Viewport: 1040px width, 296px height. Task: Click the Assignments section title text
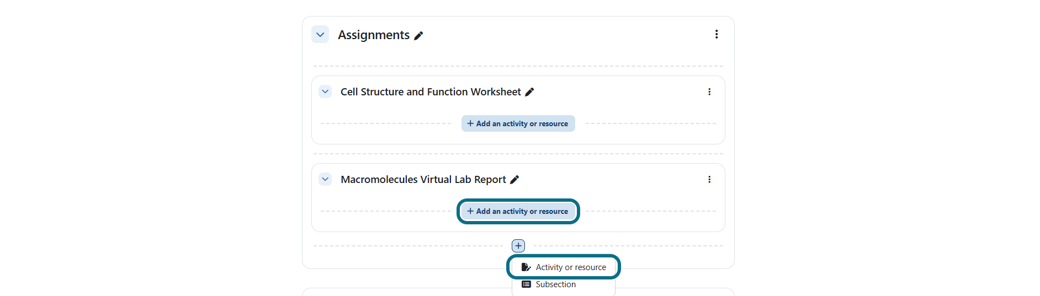point(374,35)
